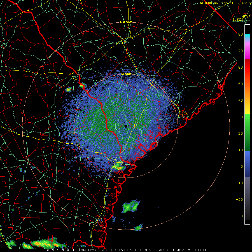Click the 40 value on color scale

point(241,101)
